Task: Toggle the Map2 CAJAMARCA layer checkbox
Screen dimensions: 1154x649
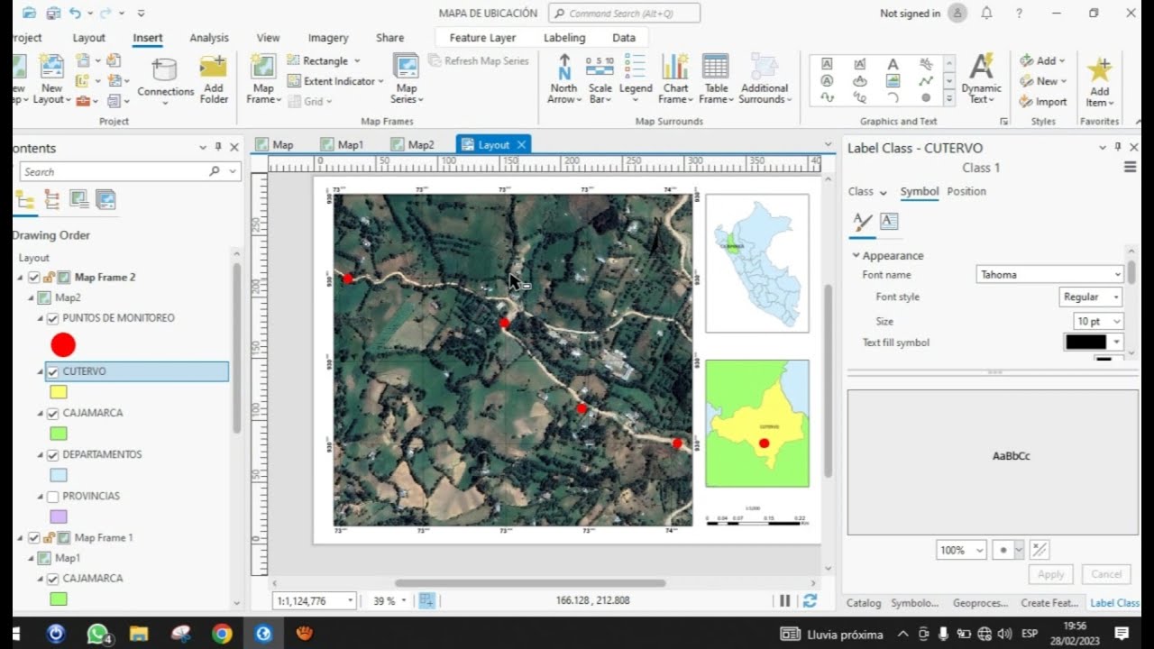Action: coord(52,413)
